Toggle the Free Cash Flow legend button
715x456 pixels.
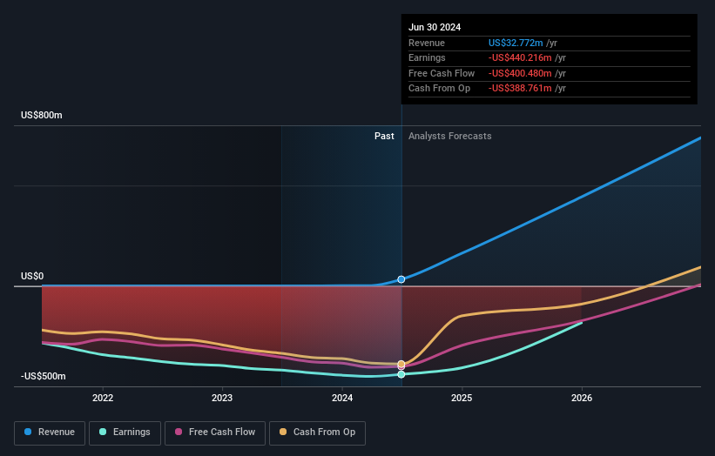tap(215, 433)
